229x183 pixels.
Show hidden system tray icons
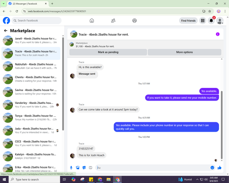[197, 179]
